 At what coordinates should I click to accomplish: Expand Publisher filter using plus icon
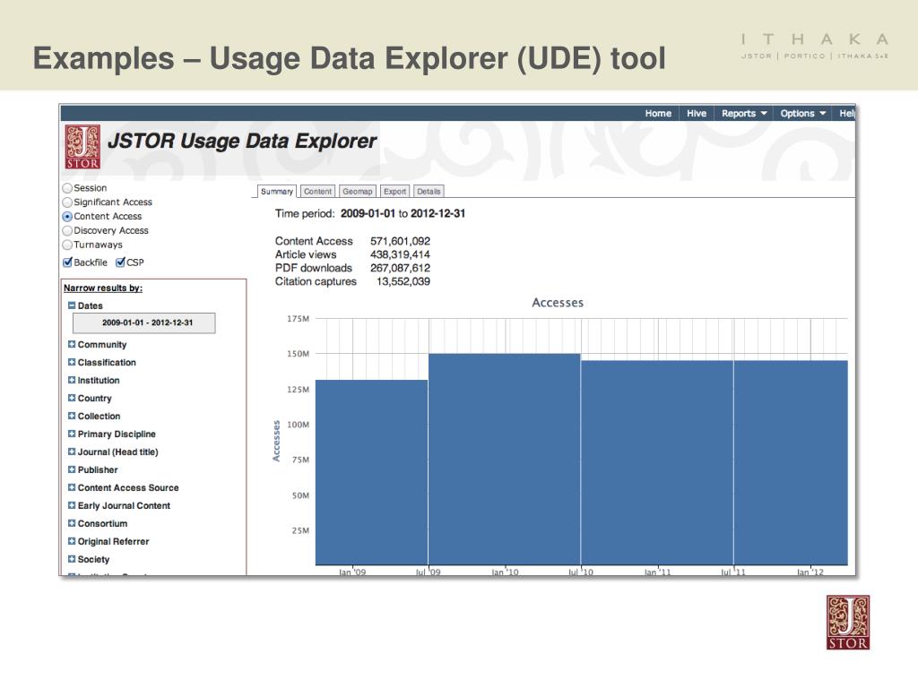[72, 470]
